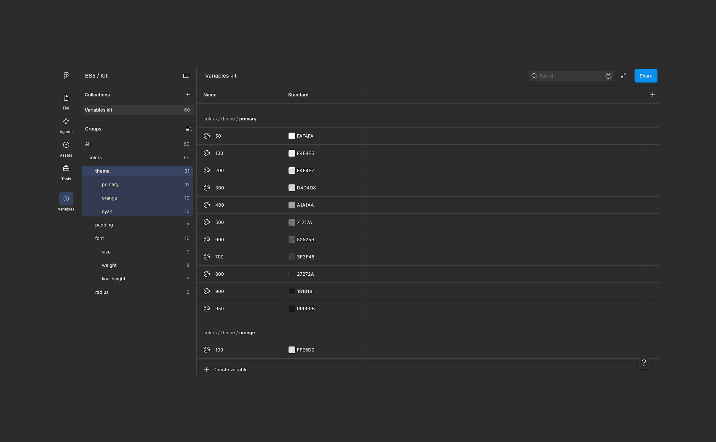Open the 71717A color swatch
Image resolution: width=716 pixels, height=442 pixels.
point(291,222)
